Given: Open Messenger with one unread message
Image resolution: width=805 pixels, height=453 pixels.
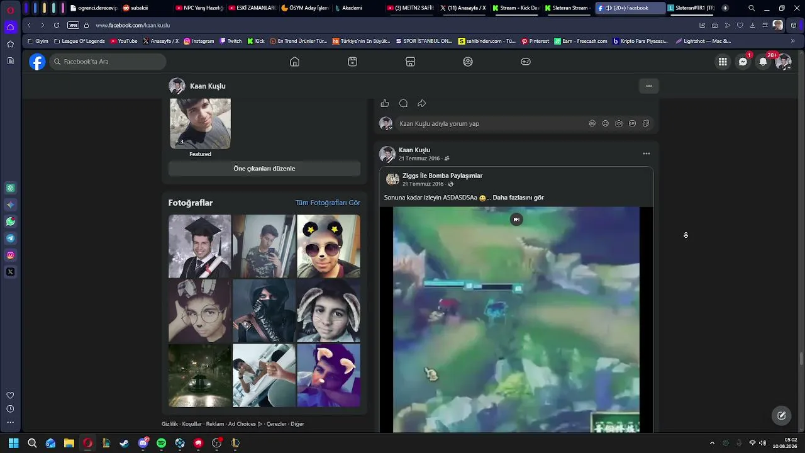Looking at the screenshot, I should click(x=743, y=62).
